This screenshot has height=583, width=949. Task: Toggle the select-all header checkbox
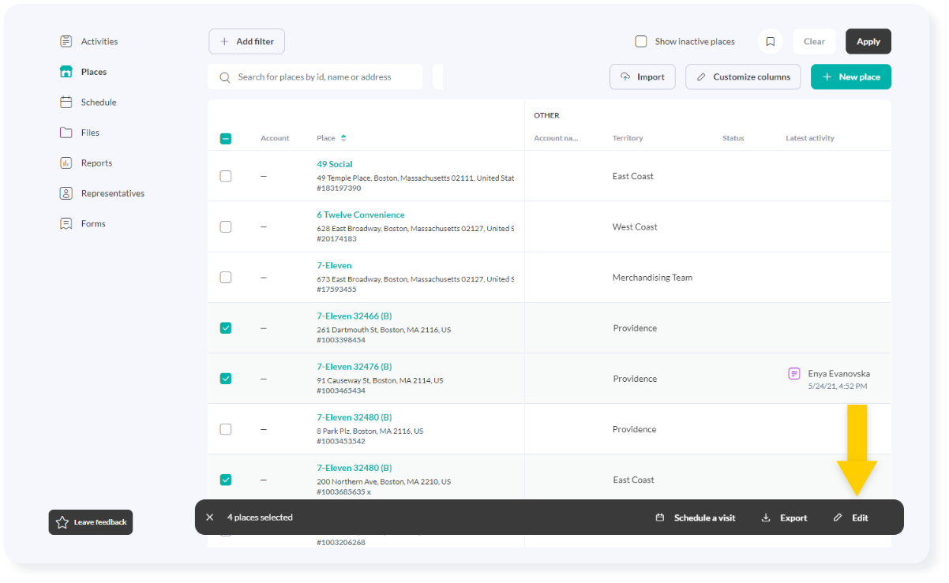(226, 139)
